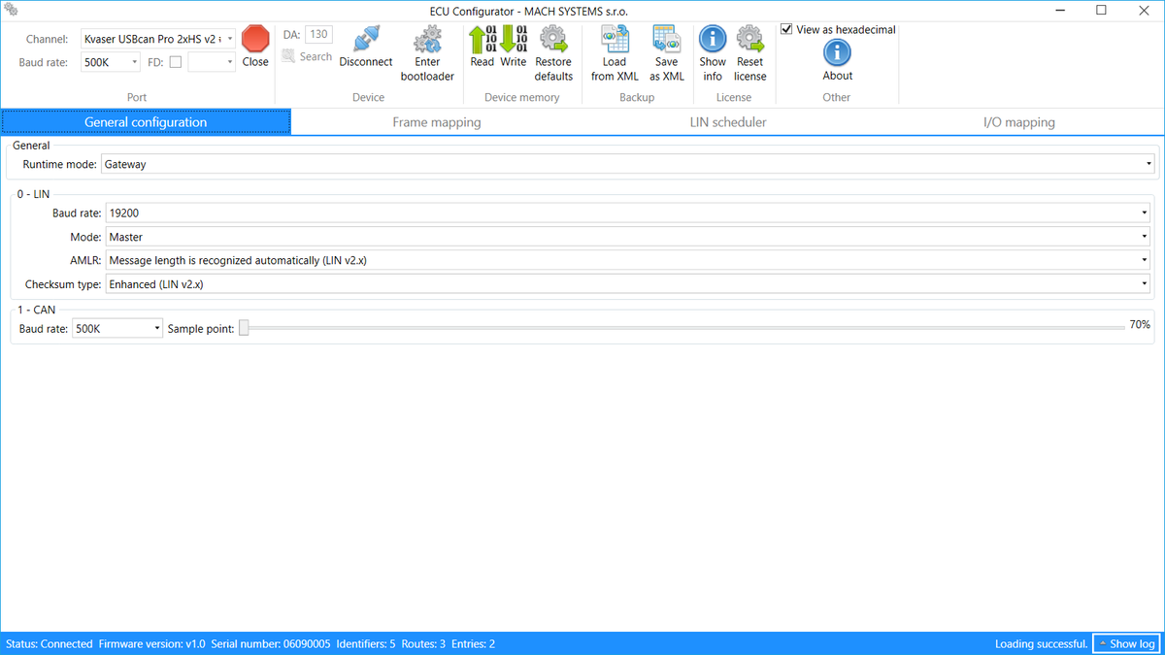The width and height of the screenshot is (1165, 655).
Task: Load backup with Load from XML icon
Action: tap(615, 40)
